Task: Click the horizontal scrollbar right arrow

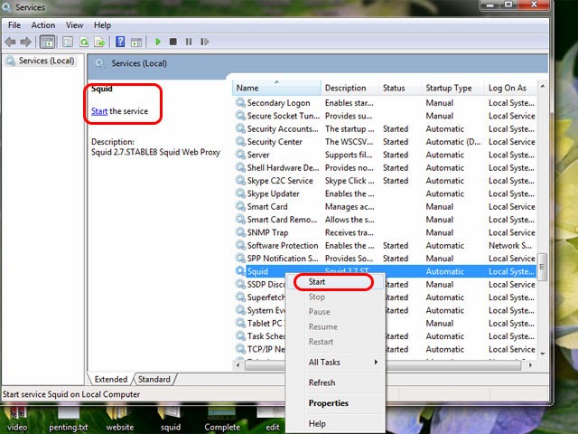Action: point(530,365)
